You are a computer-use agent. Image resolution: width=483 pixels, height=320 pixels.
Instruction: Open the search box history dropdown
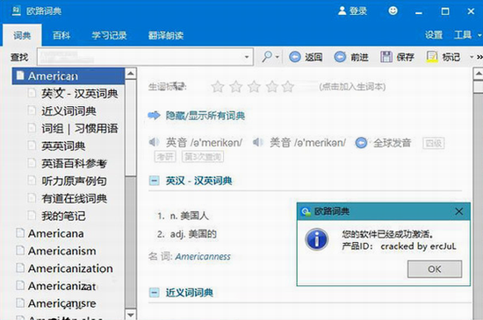(247, 57)
